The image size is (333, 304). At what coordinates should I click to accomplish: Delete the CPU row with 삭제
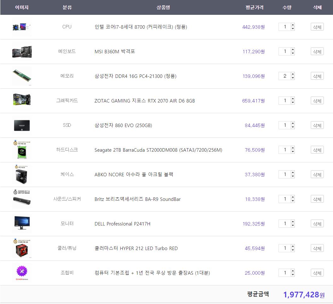[317, 27]
